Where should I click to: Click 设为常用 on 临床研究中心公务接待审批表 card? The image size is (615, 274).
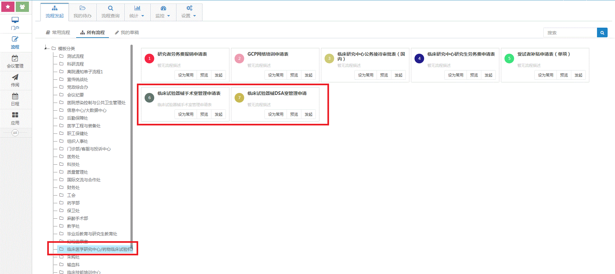[366, 75]
